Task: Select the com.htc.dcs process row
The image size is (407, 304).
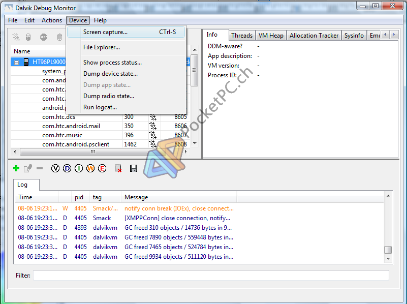Action: [100, 117]
